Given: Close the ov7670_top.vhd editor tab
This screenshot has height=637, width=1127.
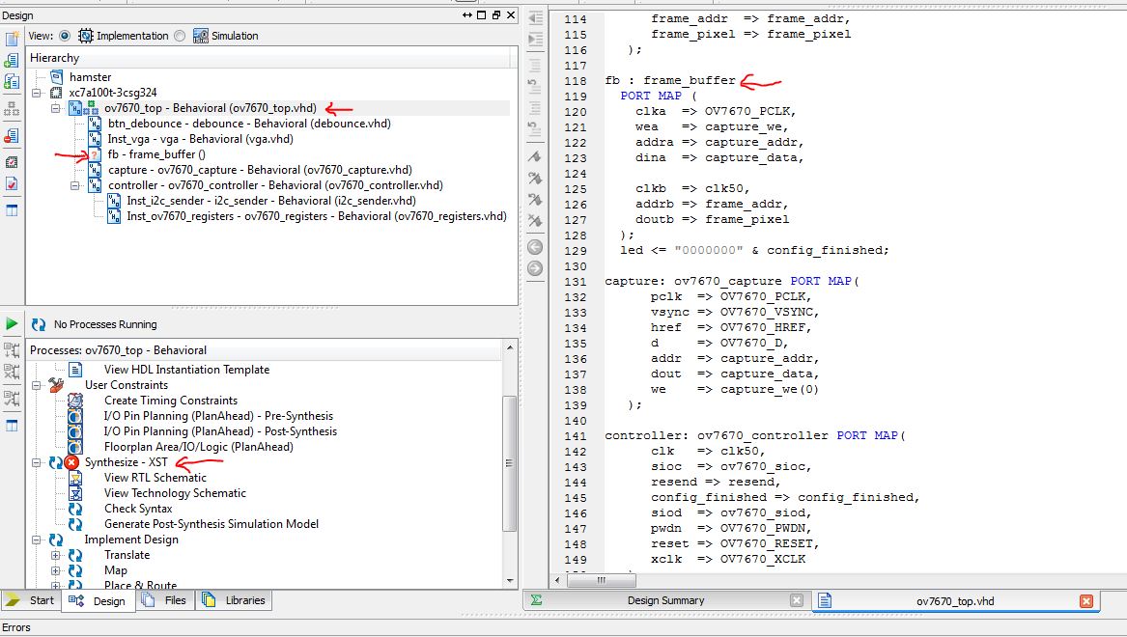Looking at the screenshot, I should [x=1085, y=601].
